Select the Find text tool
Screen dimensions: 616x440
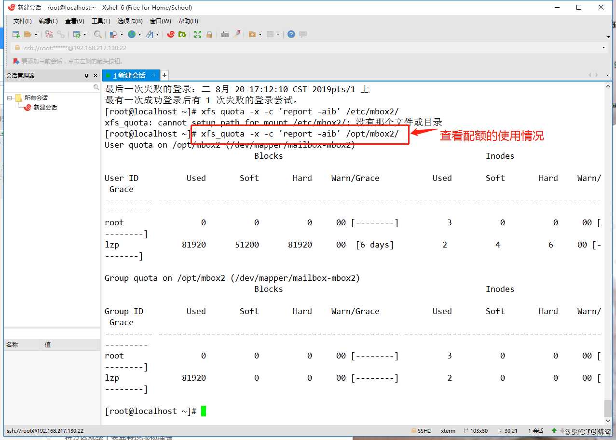coord(98,34)
